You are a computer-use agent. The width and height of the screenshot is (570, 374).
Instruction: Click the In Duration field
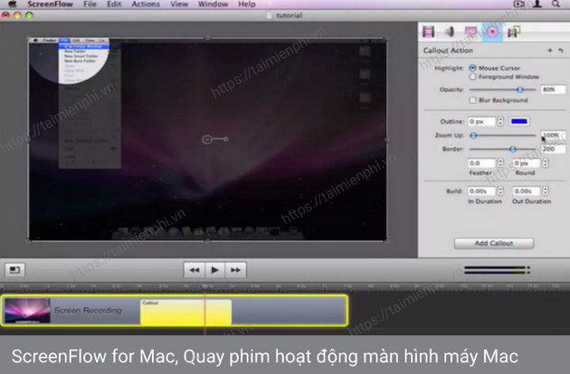[x=481, y=191]
